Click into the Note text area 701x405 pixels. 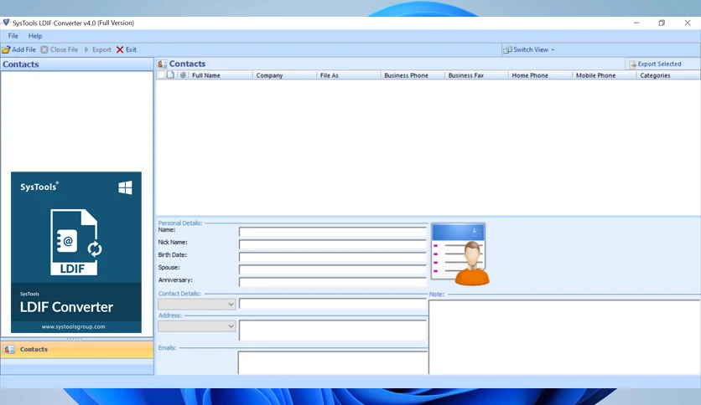point(564,336)
